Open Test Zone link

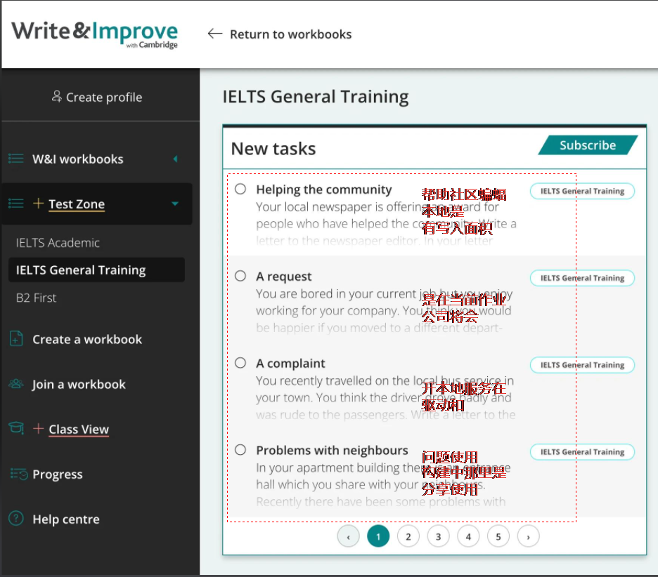[x=77, y=204]
